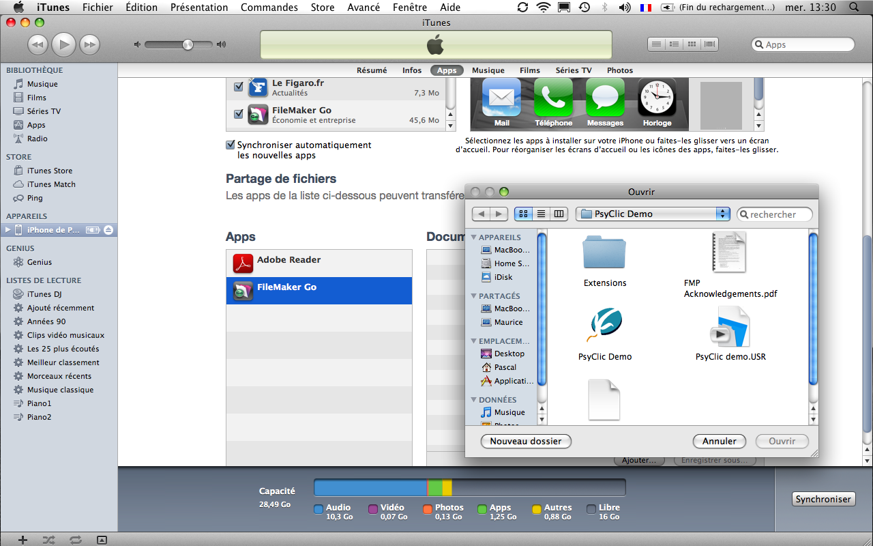Click the Play button in iTunes toolbar
The width and height of the screenshot is (873, 546).
click(x=63, y=44)
